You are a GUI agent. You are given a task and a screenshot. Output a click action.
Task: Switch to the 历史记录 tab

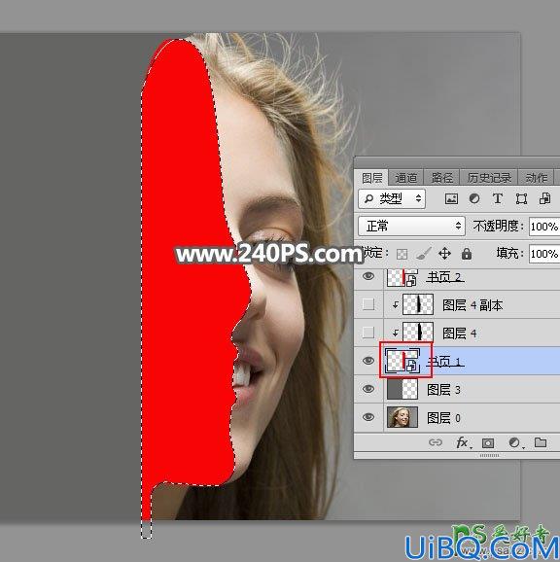489,177
